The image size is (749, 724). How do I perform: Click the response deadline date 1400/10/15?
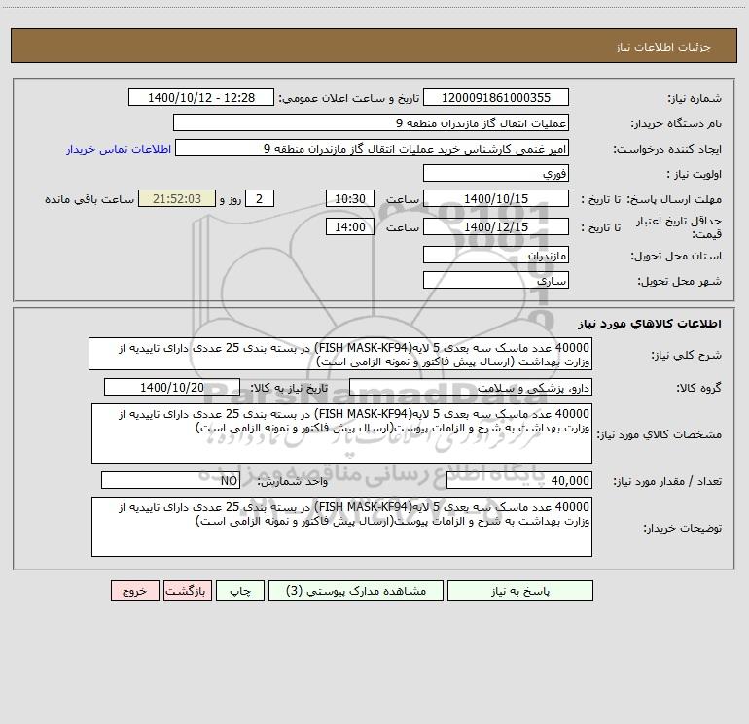coord(496,198)
